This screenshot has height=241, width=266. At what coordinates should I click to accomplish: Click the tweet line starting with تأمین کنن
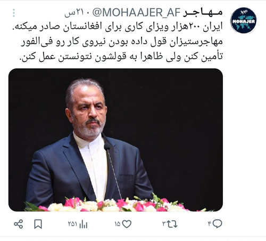pyautogui.click(x=121, y=57)
